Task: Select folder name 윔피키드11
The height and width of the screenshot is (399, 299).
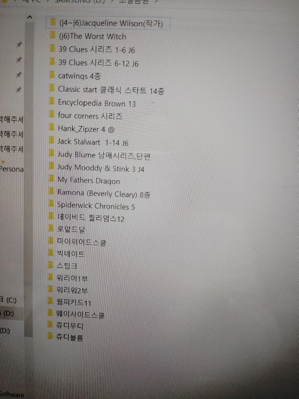Action: pyautogui.click(x=73, y=302)
